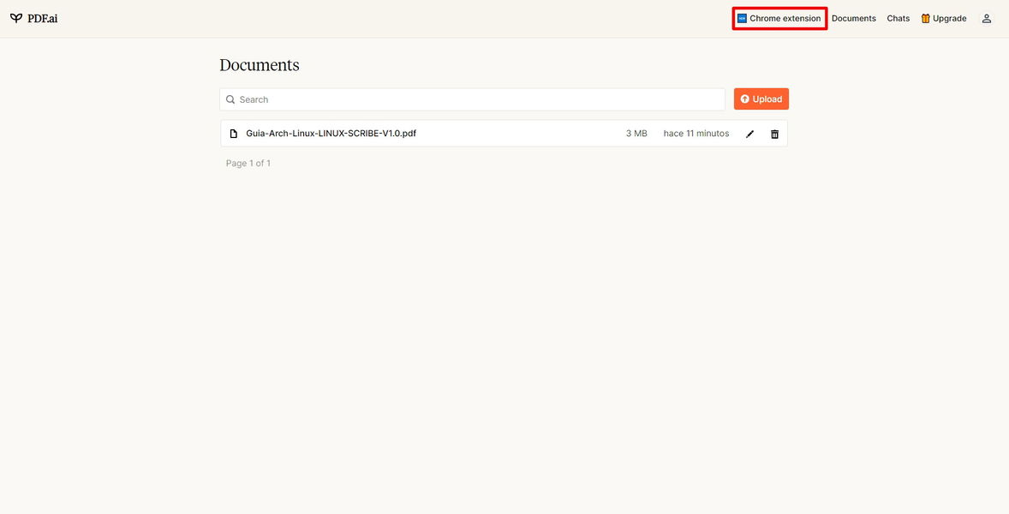Screen dimensions: 1009x514
Task: Click the hace 11 minutos timestamp
Action: click(696, 134)
